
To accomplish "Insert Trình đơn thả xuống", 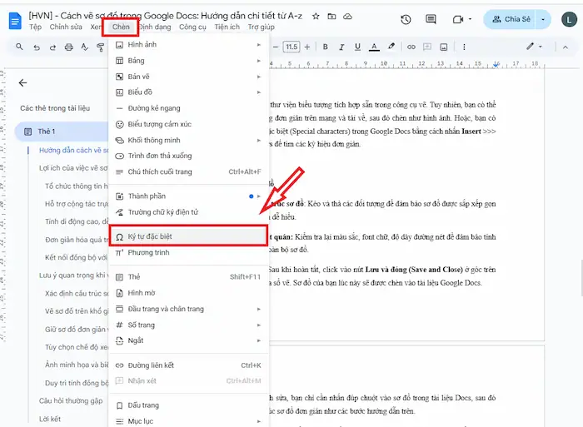I will point(188,156).
